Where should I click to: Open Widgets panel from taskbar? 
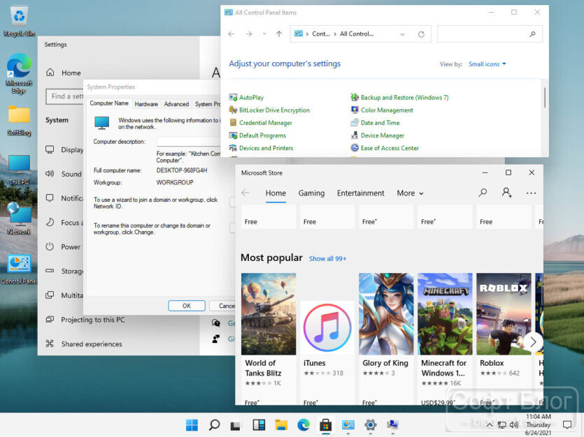(259, 424)
